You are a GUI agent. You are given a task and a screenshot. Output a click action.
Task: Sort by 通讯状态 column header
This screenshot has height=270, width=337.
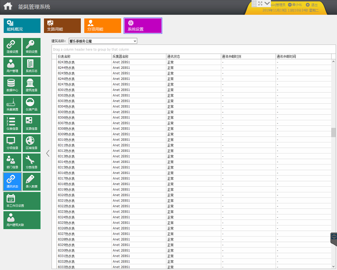pos(193,57)
